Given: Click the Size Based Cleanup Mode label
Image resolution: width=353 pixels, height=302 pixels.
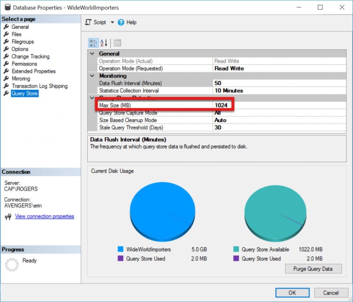Looking at the screenshot, I should click(x=128, y=120).
